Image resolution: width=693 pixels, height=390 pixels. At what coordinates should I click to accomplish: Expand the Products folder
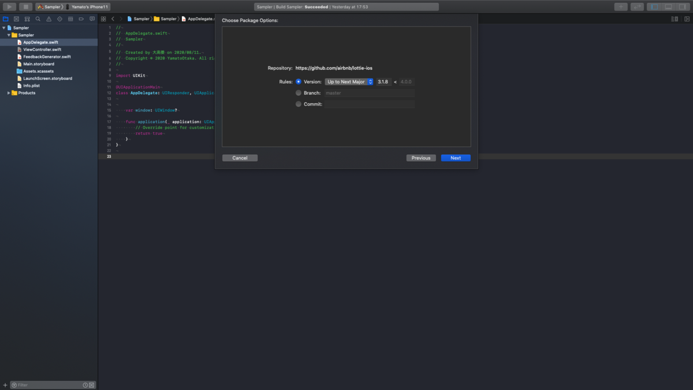9,93
